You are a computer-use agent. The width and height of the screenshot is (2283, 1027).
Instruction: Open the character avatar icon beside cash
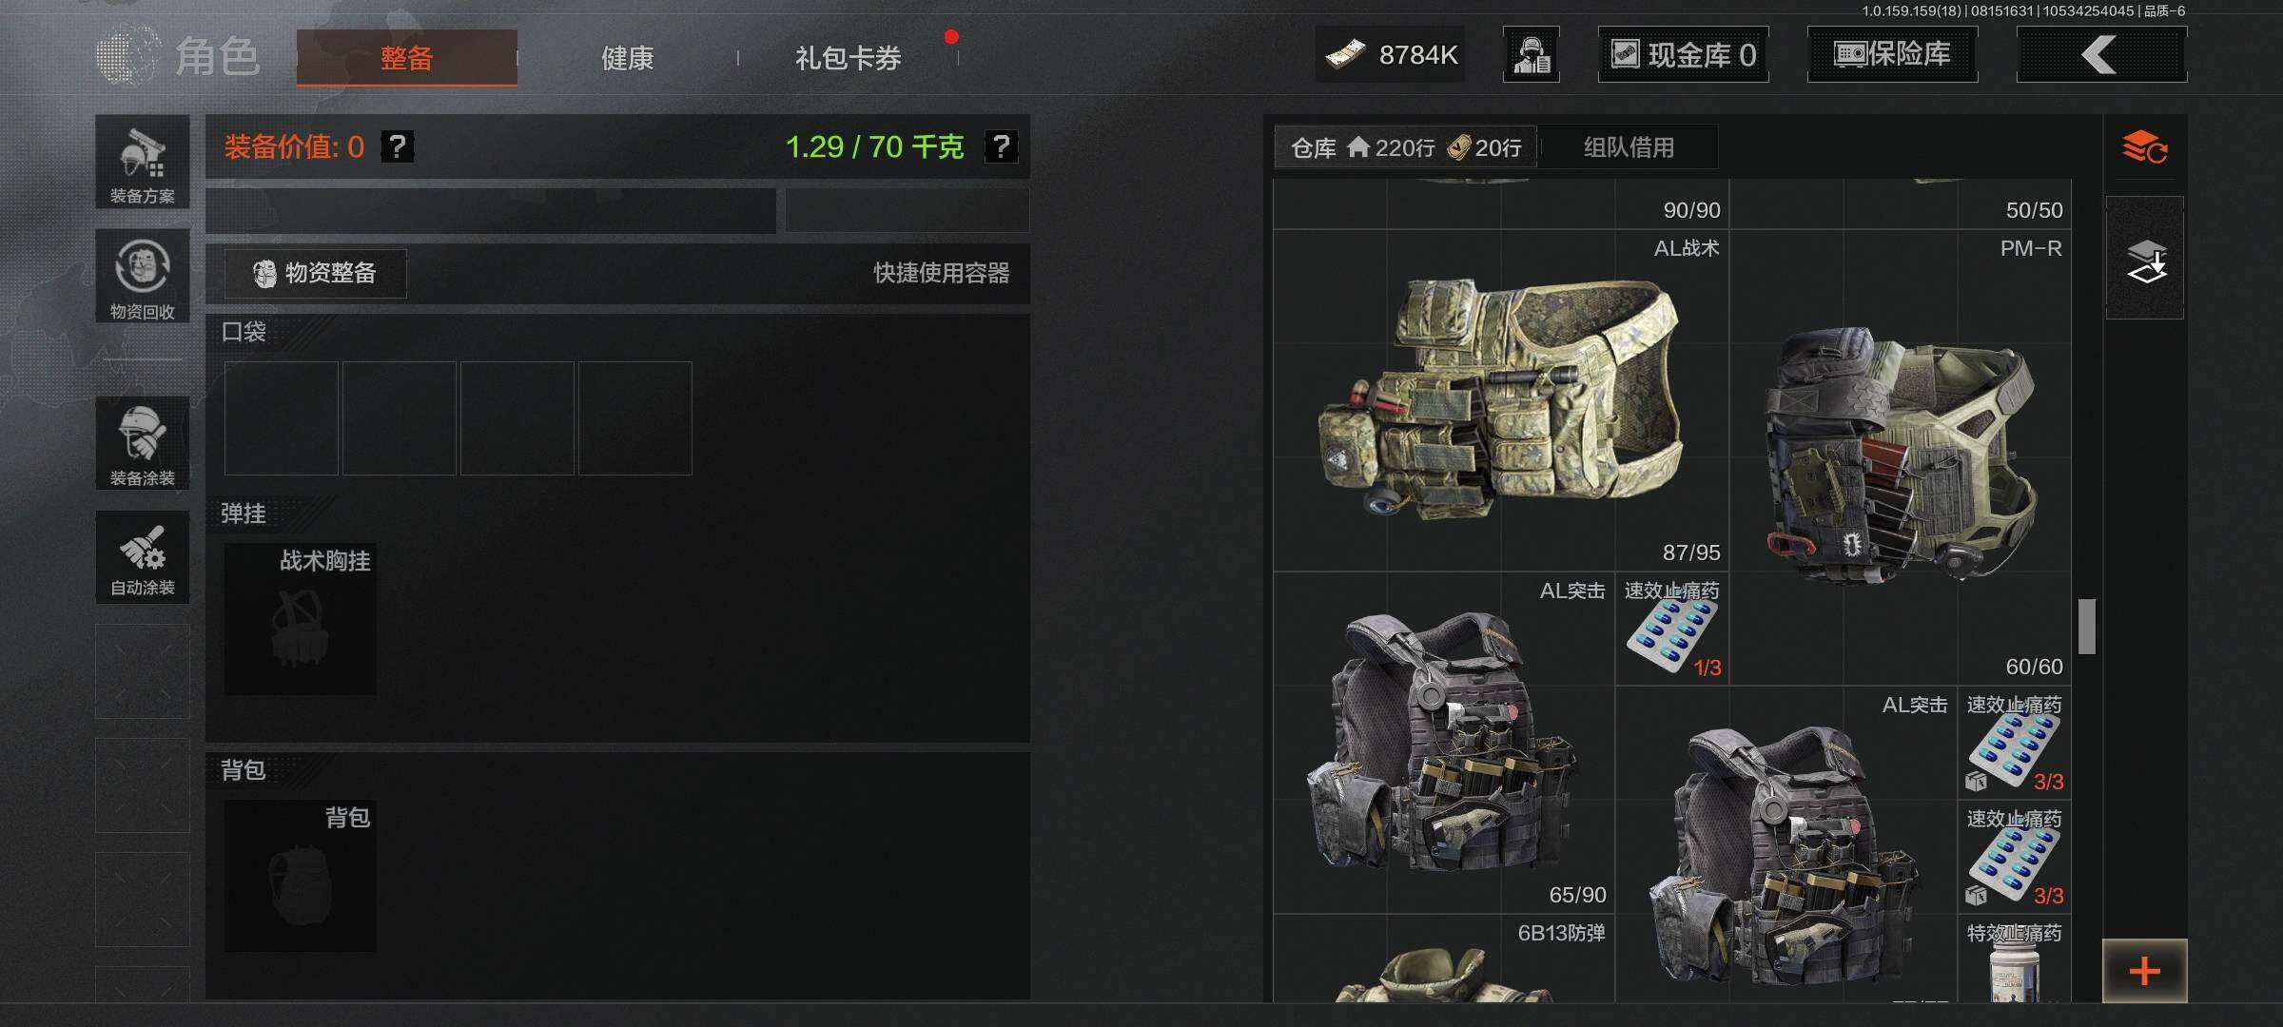click(1532, 54)
